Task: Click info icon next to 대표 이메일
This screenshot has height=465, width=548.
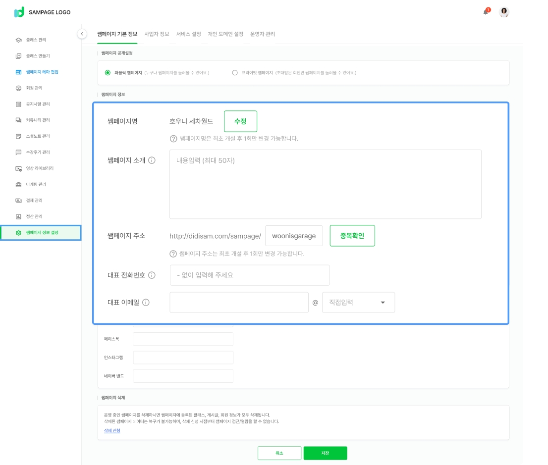Action: (x=146, y=303)
